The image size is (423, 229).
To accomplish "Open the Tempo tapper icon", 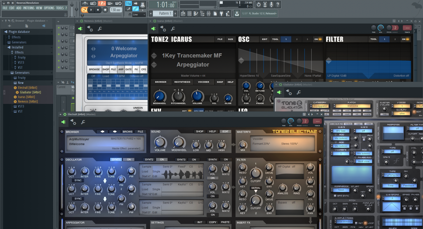I will pos(228,13).
